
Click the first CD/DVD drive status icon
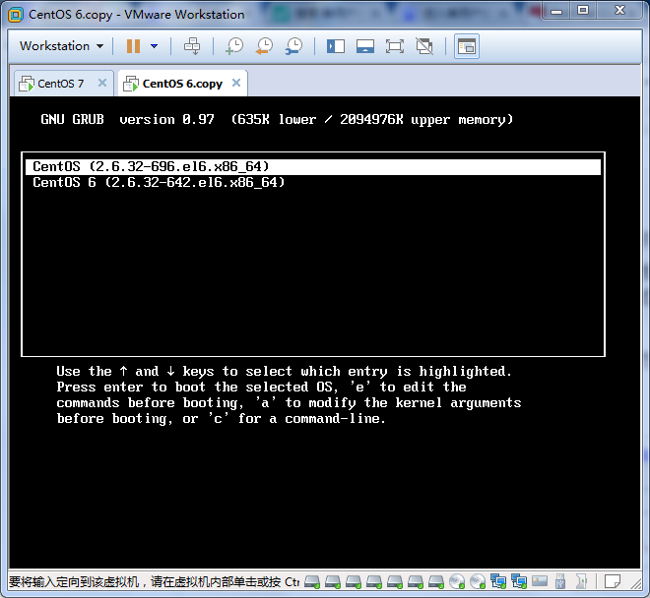(457, 582)
